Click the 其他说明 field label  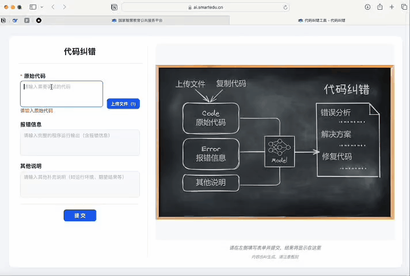[x=31, y=166]
